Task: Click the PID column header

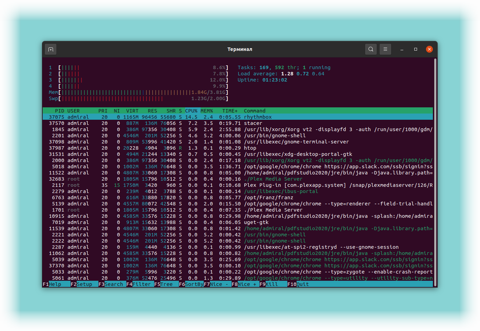Action: (60, 111)
